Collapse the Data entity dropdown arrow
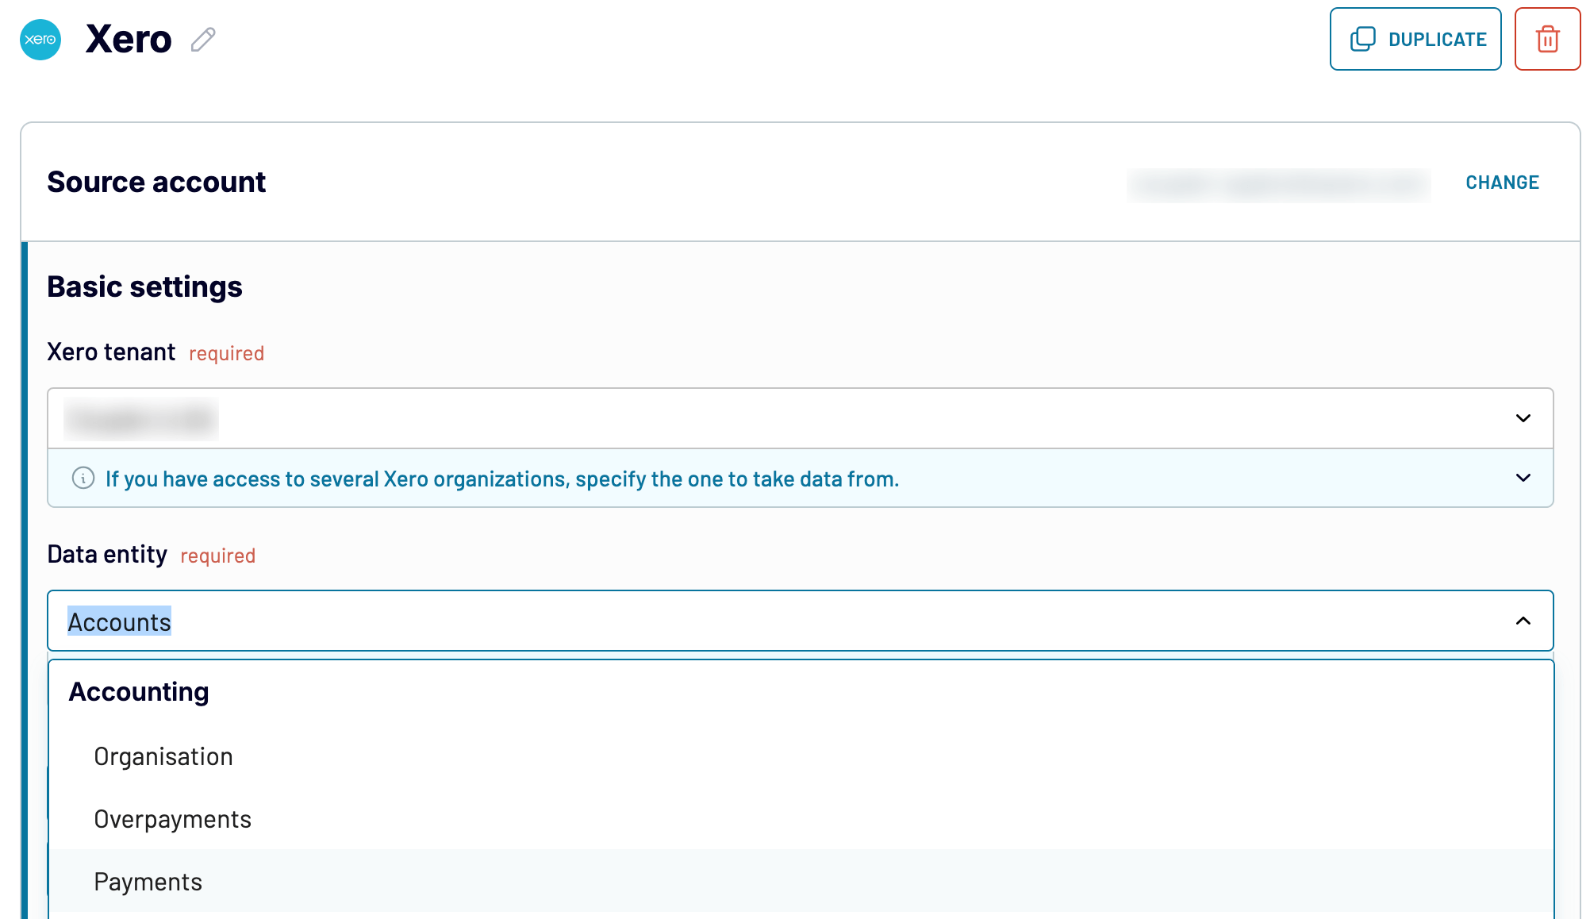 pyautogui.click(x=1523, y=621)
